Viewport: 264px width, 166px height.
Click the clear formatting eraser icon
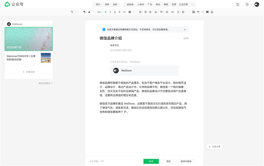[x=84, y=12]
